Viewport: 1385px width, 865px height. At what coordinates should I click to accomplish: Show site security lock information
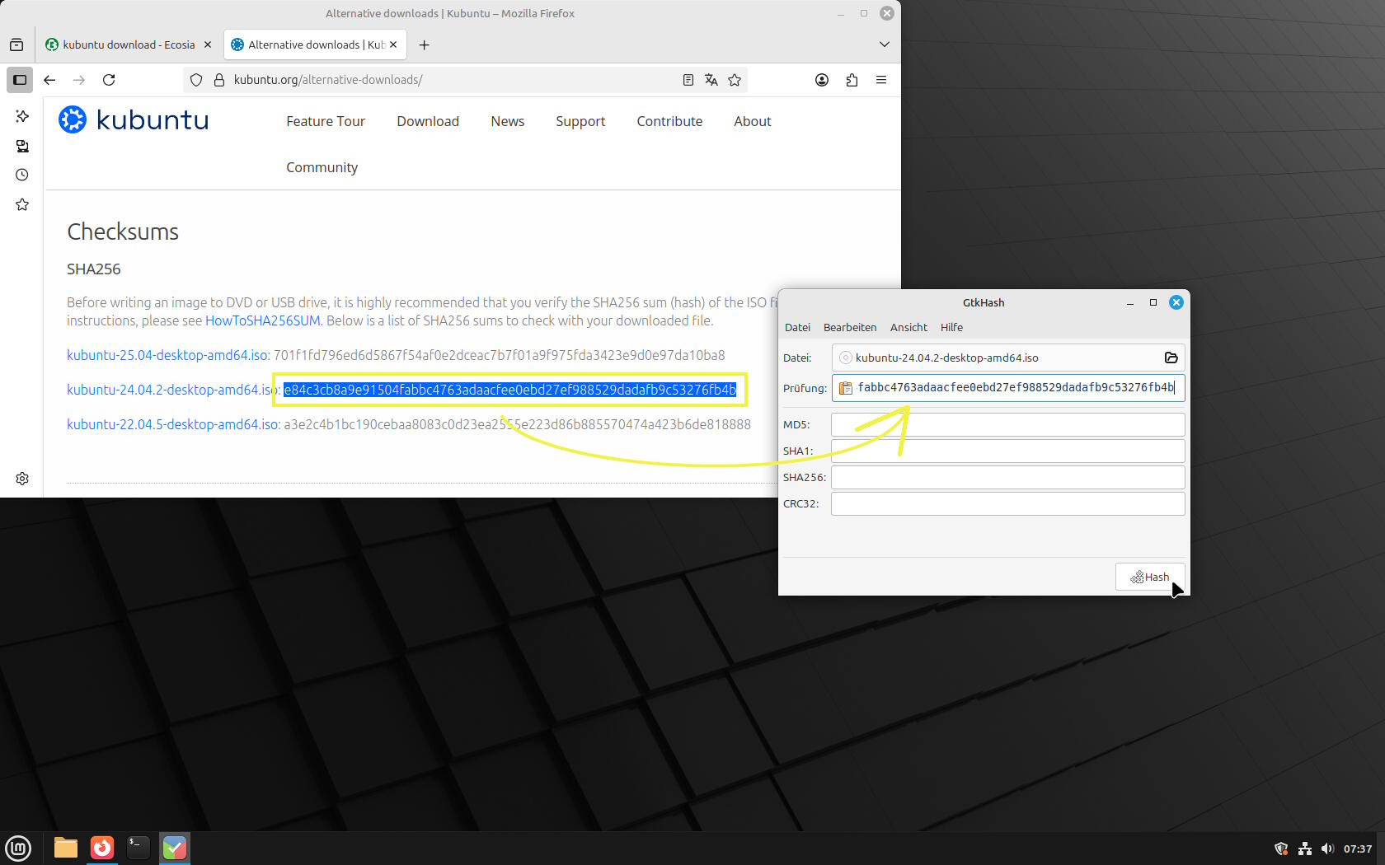coord(219,80)
